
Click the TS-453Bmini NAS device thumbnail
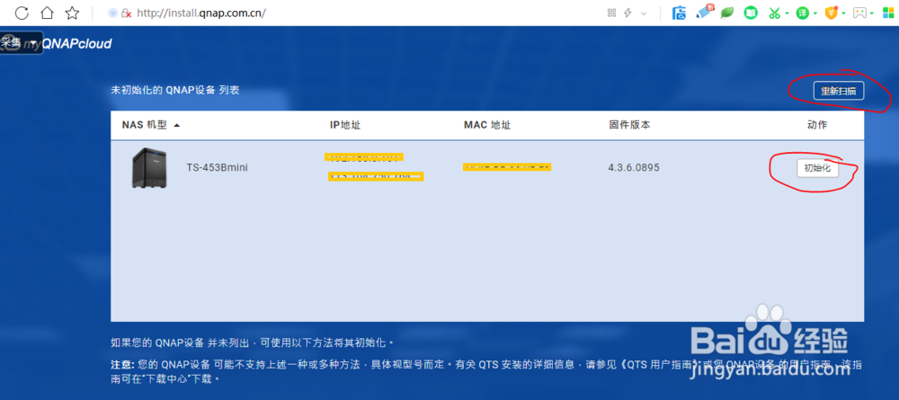click(148, 168)
